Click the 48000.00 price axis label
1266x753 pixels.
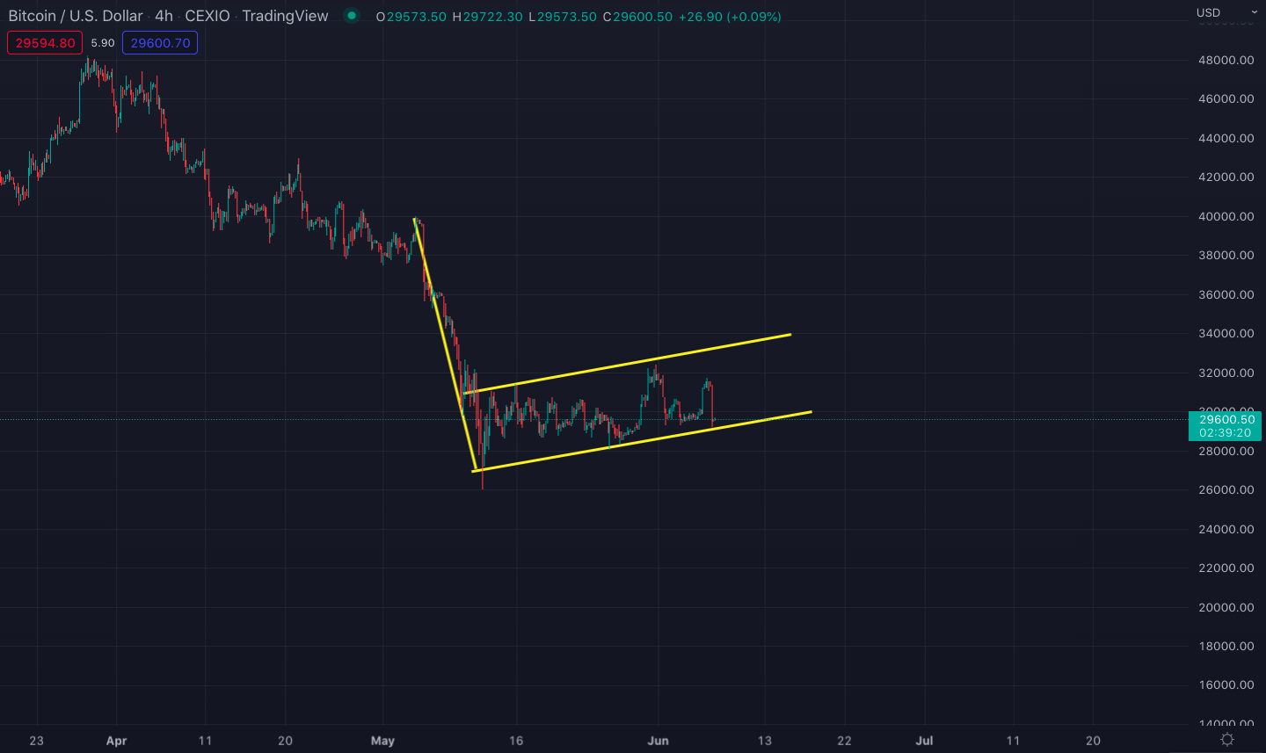[x=1226, y=60]
